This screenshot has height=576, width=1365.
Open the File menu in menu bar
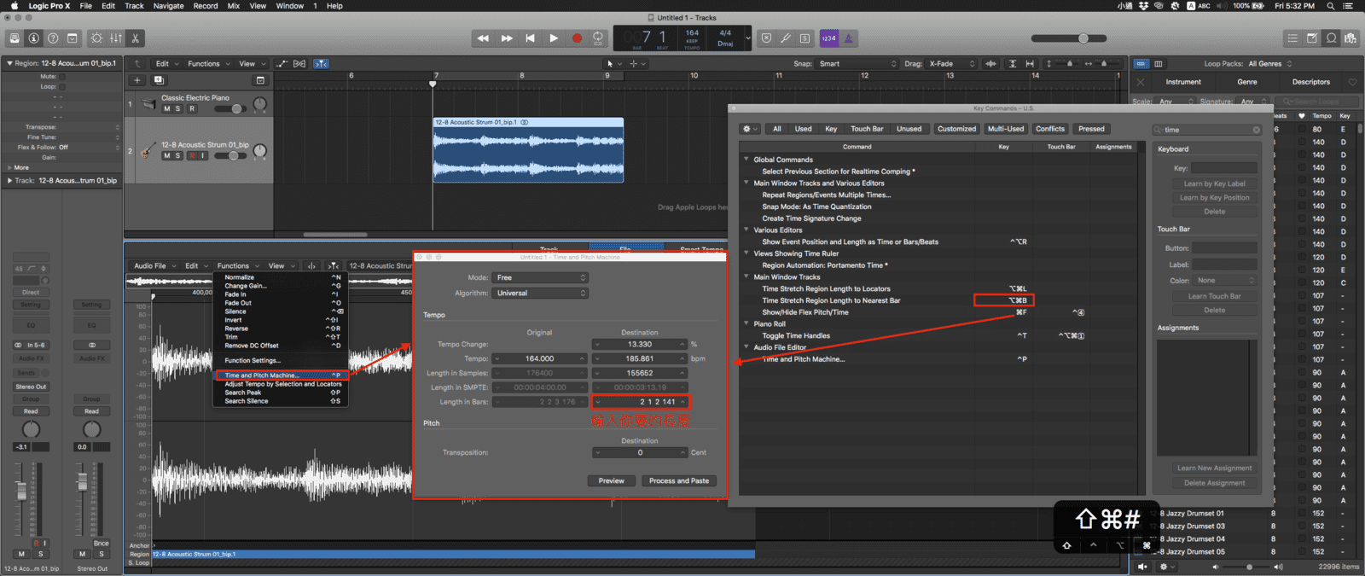click(x=86, y=6)
